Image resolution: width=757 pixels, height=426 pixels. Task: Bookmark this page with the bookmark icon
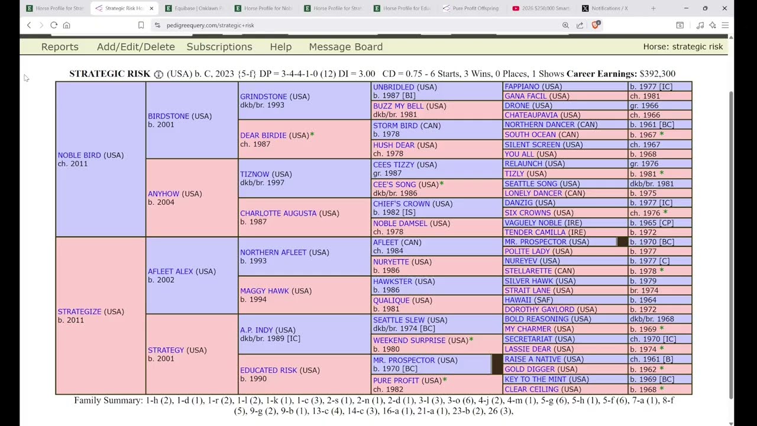click(141, 25)
